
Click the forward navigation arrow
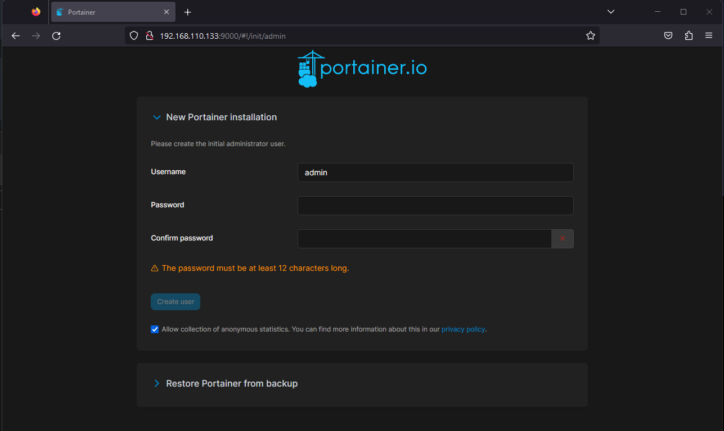tap(36, 36)
